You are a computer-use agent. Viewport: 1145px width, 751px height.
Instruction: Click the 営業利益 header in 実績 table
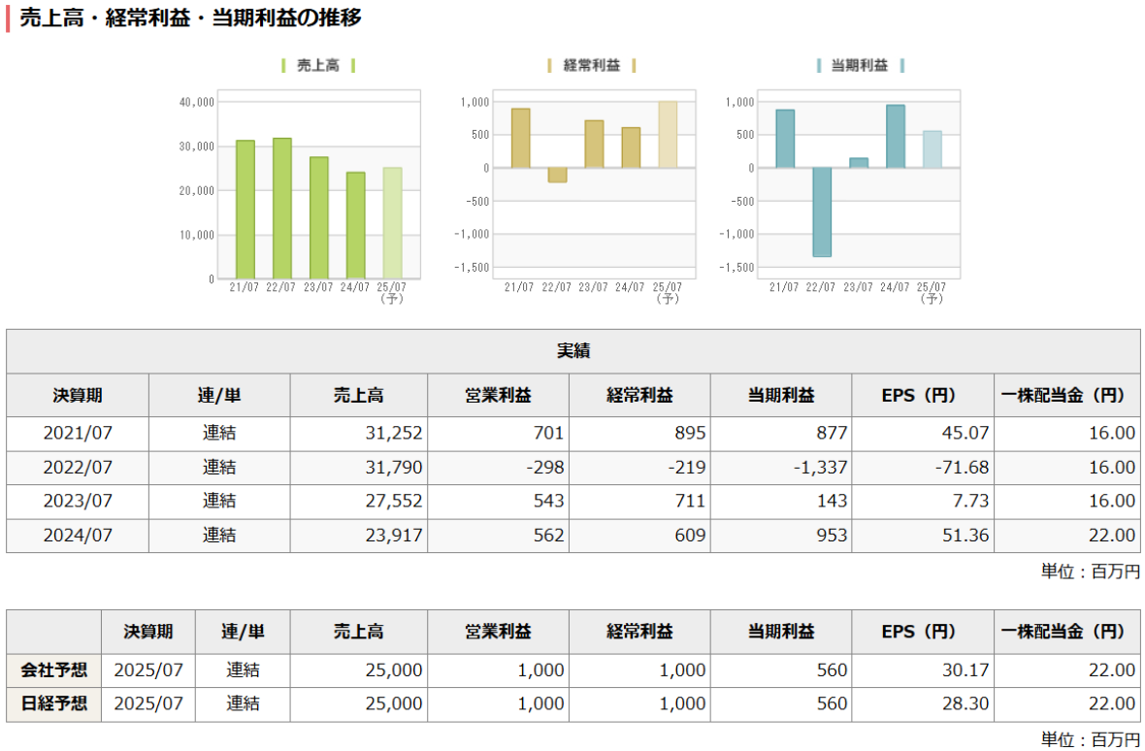pyautogui.click(x=498, y=396)
